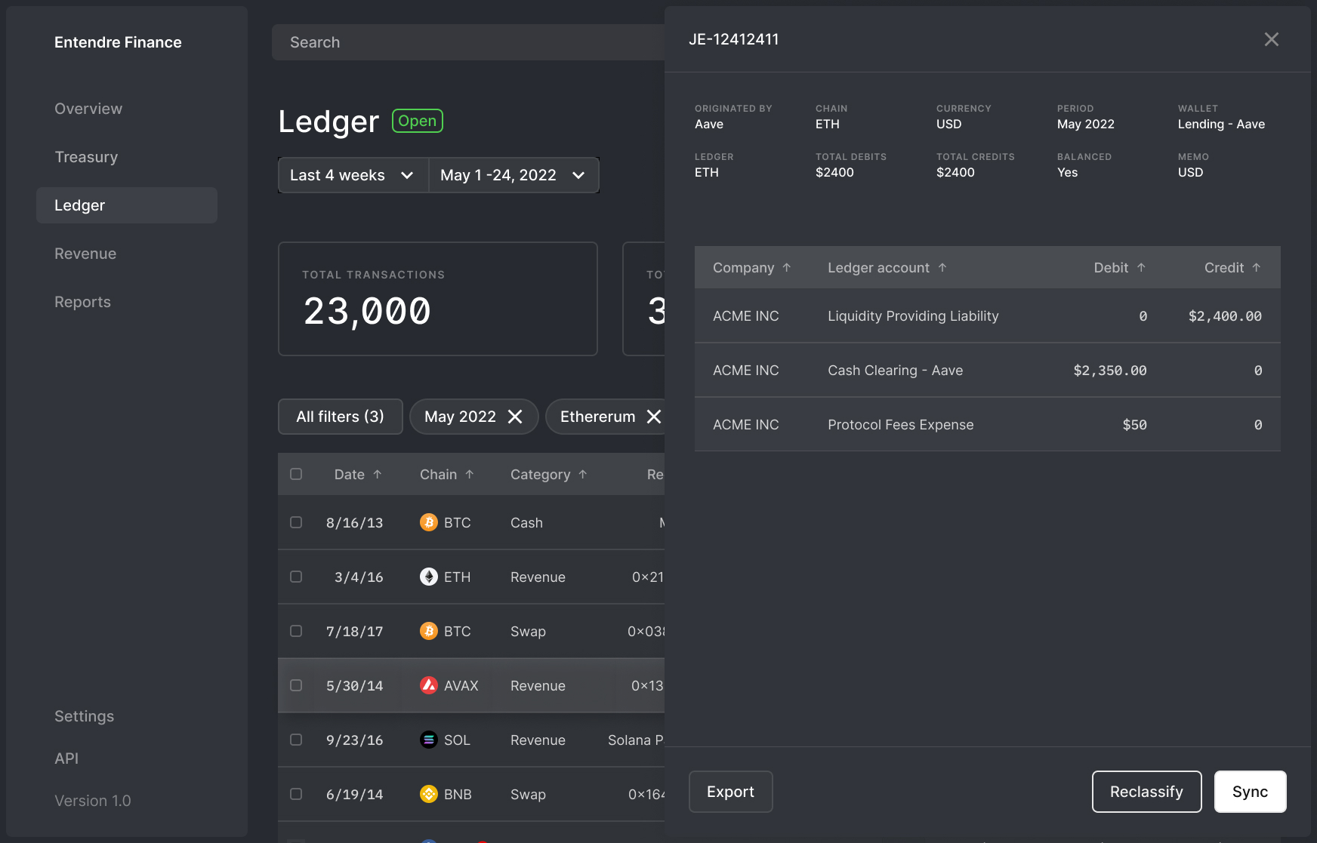The image size is (1317, 843).
Task: Click the Total Transactions 23,000 card
Action: pos(438,299)
